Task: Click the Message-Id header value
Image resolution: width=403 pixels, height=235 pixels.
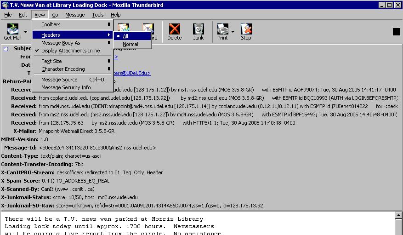Action: point(97,148)
